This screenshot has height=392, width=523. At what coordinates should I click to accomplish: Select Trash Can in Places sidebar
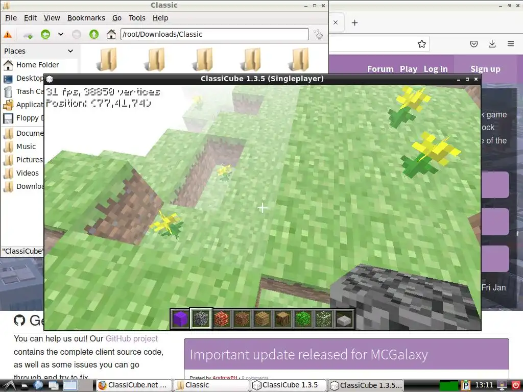(x=22, y=92)
